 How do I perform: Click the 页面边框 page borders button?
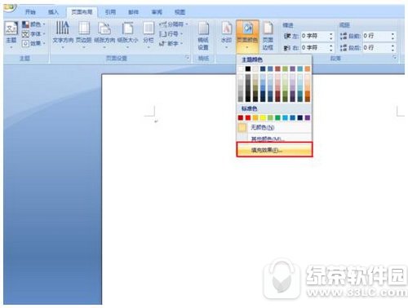coord(268,36)
